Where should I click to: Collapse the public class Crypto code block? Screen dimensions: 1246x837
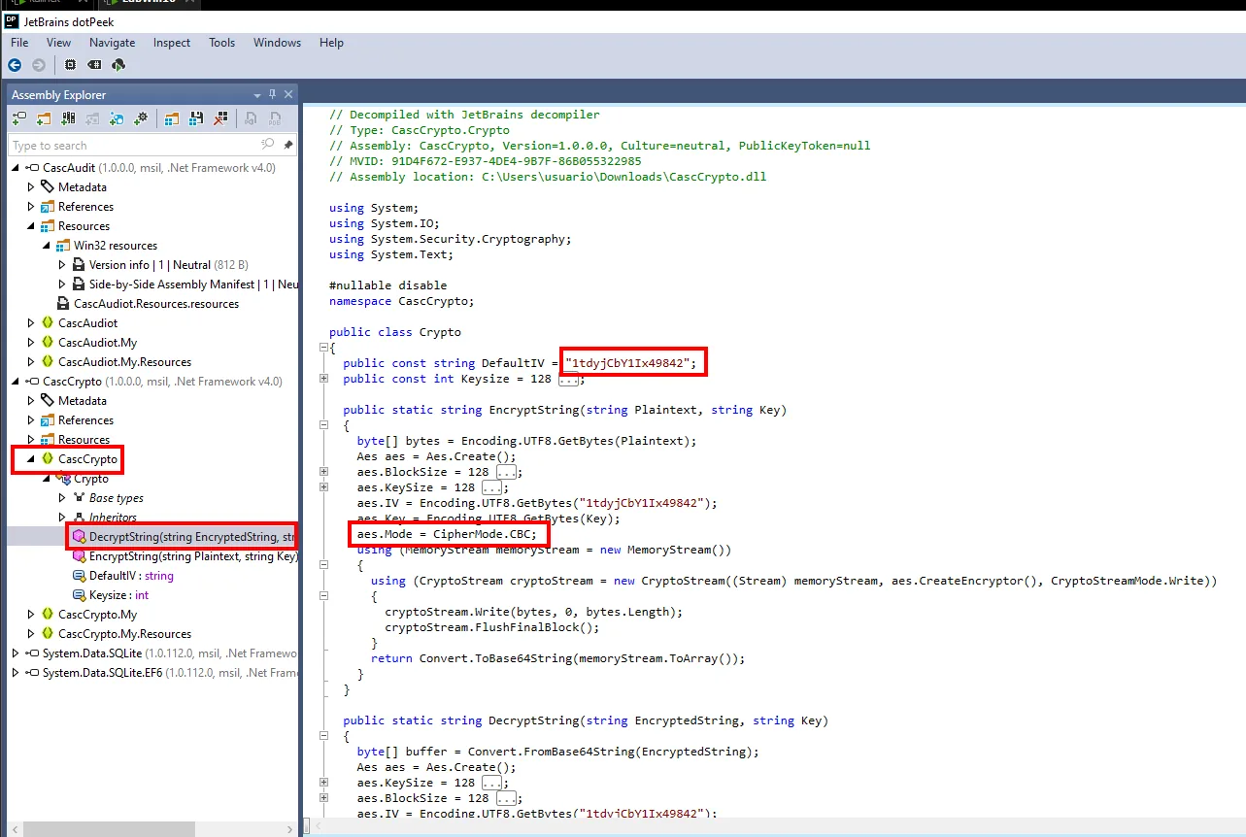pyautogui.click(x=323, y=348)
